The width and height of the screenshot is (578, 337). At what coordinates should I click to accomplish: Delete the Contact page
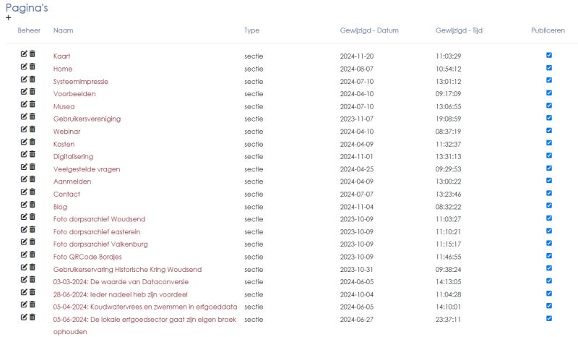33,192
